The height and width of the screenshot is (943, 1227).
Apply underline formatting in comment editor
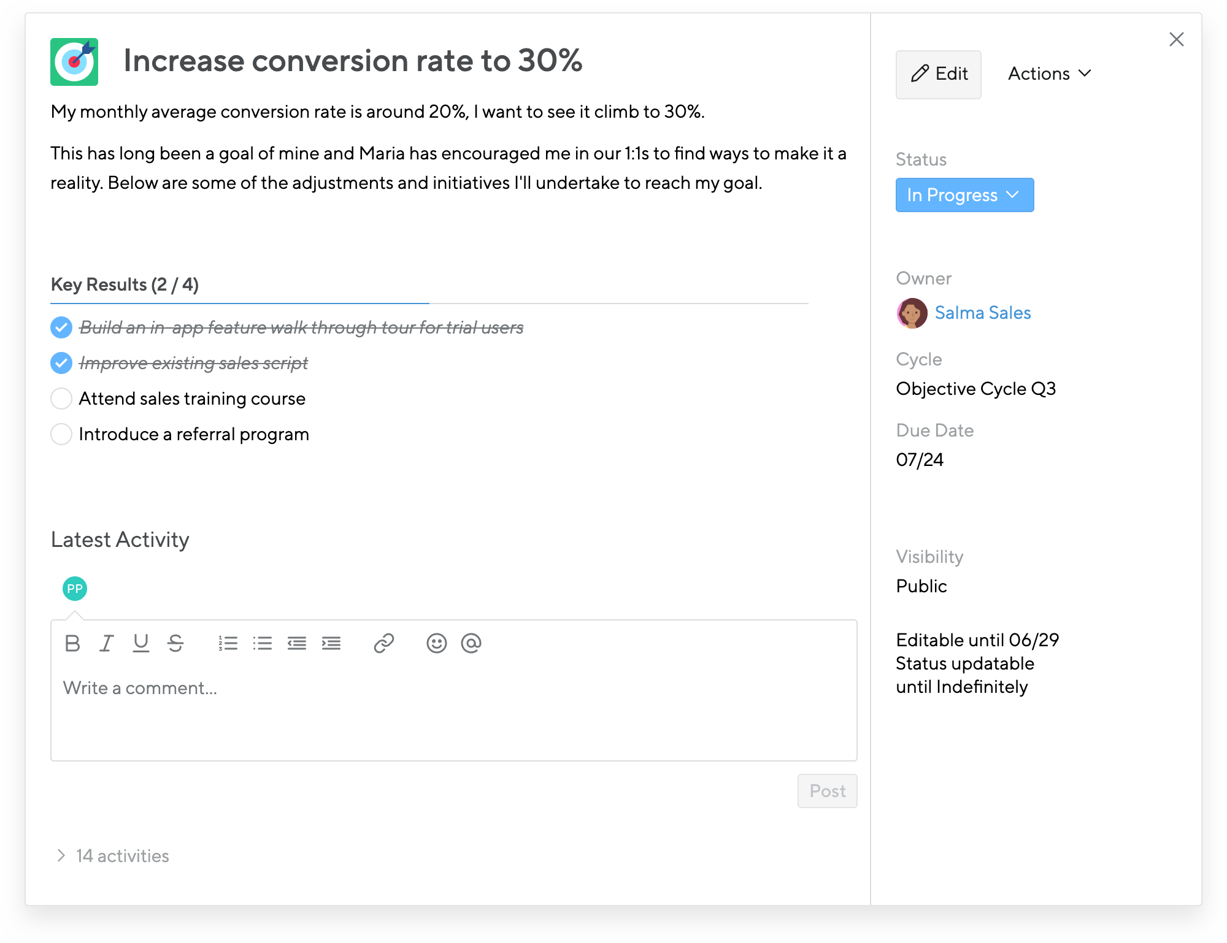pyautogui.click(x=141, y=643)
